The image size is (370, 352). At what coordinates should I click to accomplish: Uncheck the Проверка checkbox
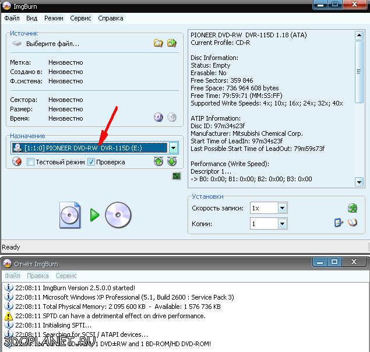click(91, 162)
